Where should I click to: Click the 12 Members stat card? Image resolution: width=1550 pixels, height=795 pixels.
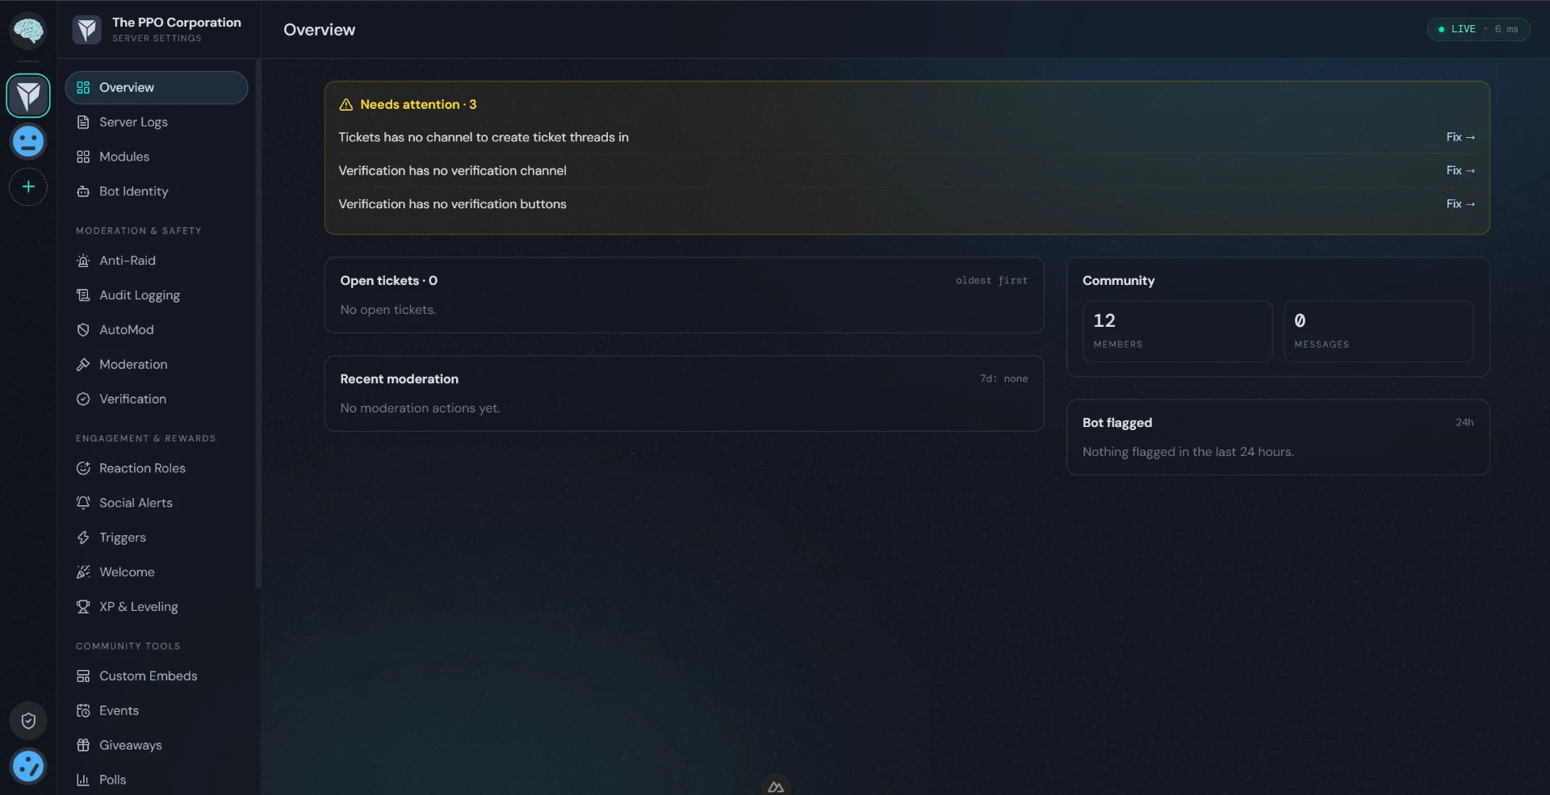(1177, 332)
